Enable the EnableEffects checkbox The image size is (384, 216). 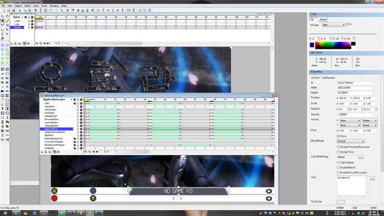click(338, 168)
